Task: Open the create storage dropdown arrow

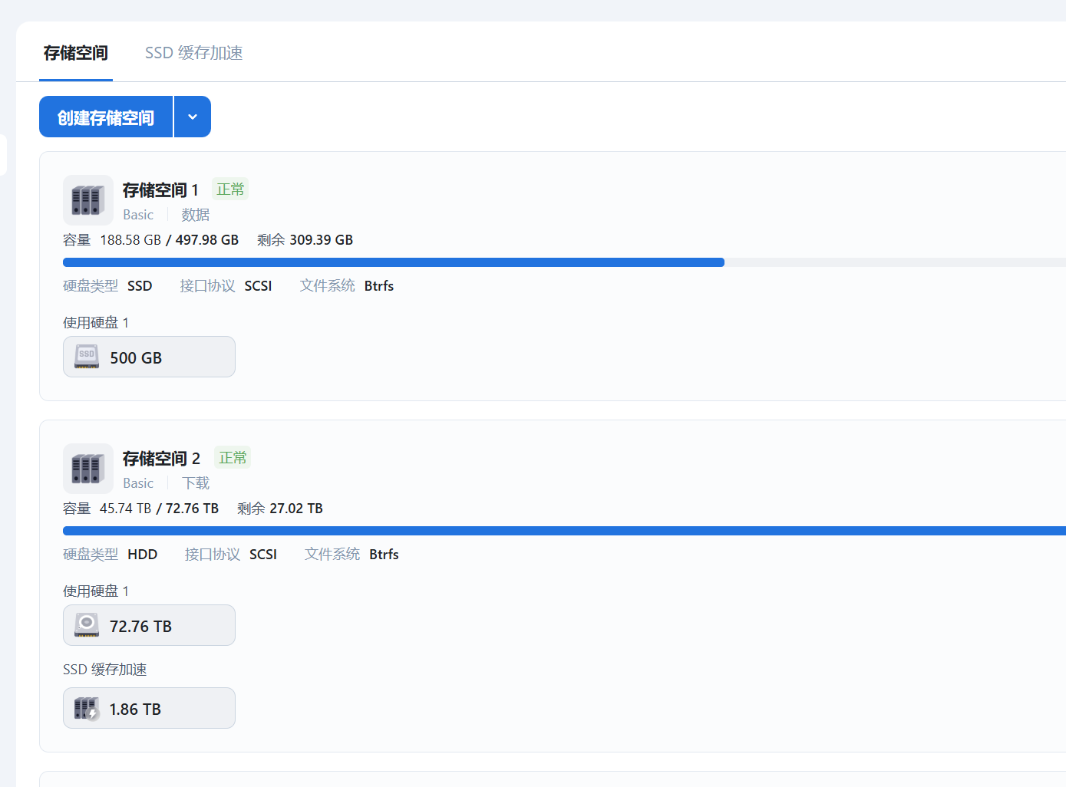Action: coord(193,117)
